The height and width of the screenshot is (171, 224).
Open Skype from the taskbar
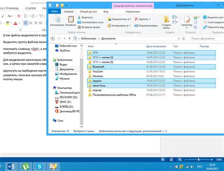tap(40, 167)
